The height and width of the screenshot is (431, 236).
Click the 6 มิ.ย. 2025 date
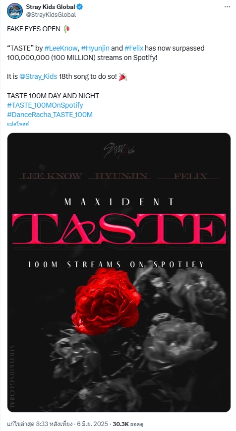point(93,424)
